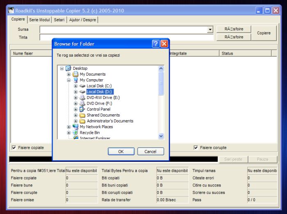Click the Local Disk (D:) drive icon
Viewport: 287px width, 214px height.
click(x=82, y=92)
